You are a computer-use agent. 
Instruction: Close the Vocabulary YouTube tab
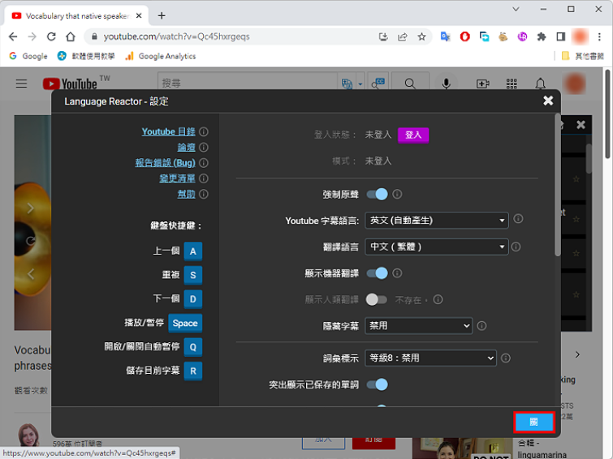coord(138,15)
